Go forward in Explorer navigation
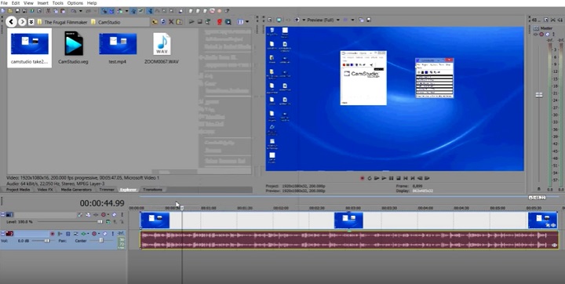Screen dimensions: 565x284 pos(22,22)
